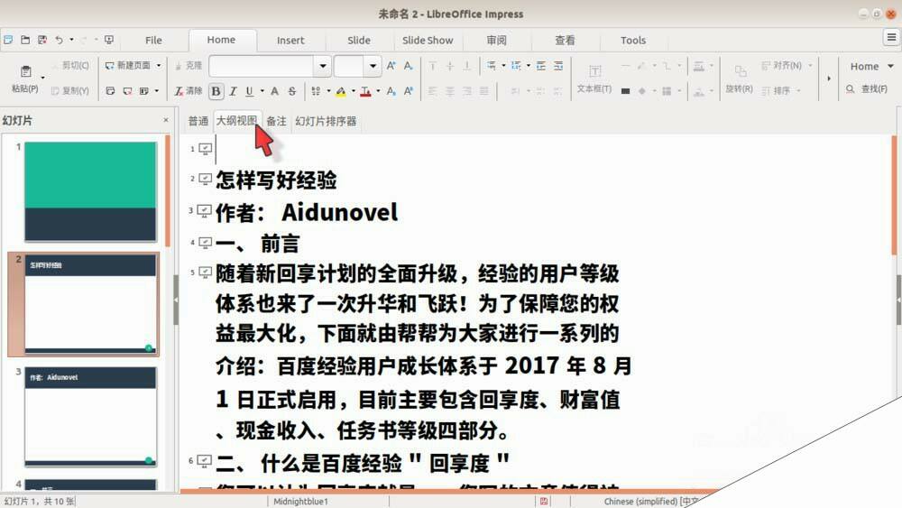The width and height of the screenshot is (902, 508).
Task: Click the 排序 arrange button
Action: coord(777,91)
